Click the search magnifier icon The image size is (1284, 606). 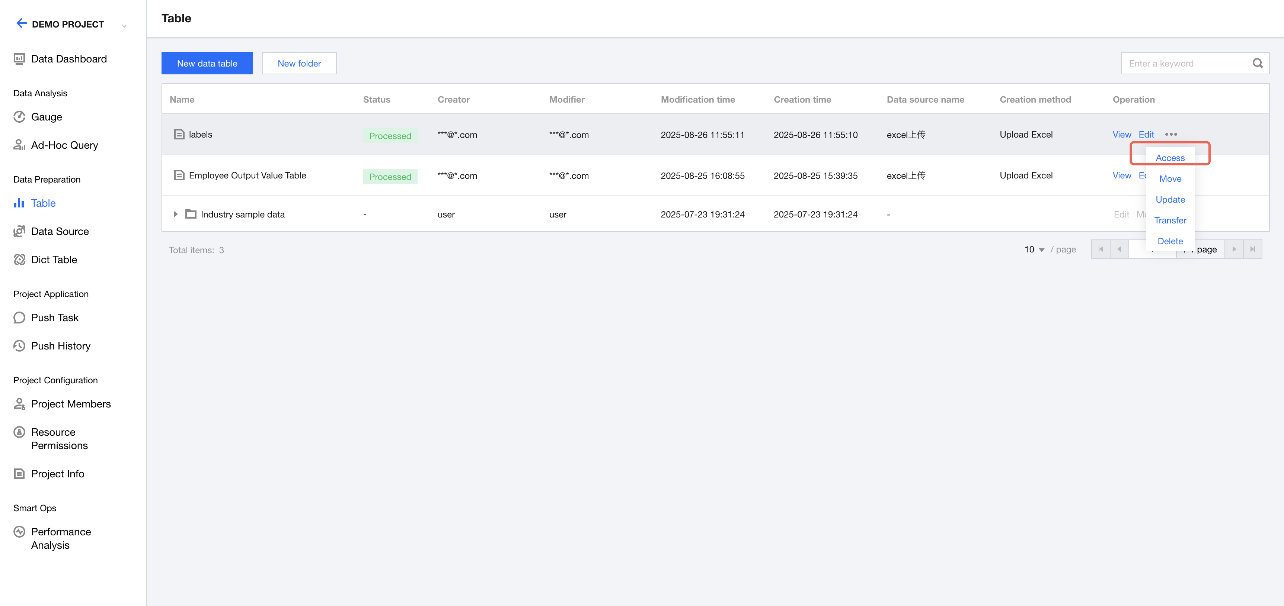coord(1257,63)
